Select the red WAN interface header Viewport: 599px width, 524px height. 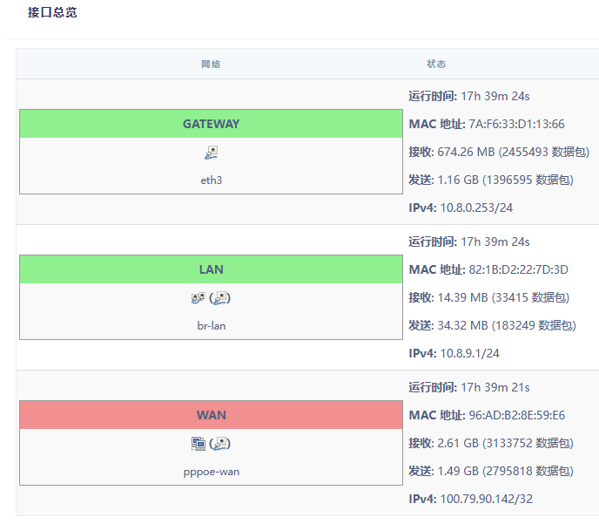(x=211, y=415)
